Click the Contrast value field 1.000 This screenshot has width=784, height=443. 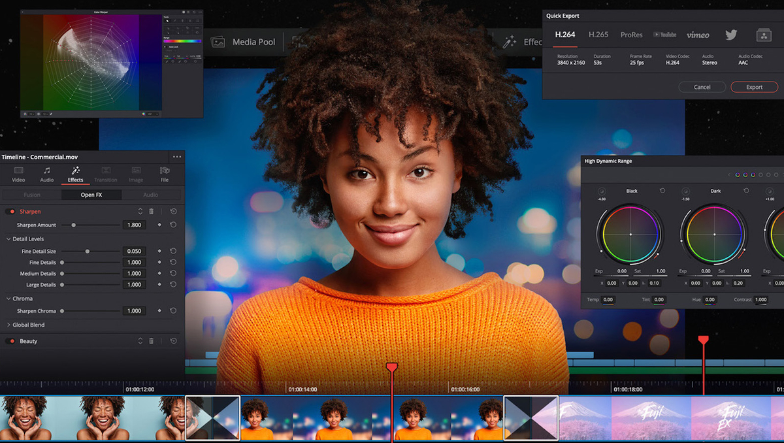pyautogui.click(x=760, y=299)
